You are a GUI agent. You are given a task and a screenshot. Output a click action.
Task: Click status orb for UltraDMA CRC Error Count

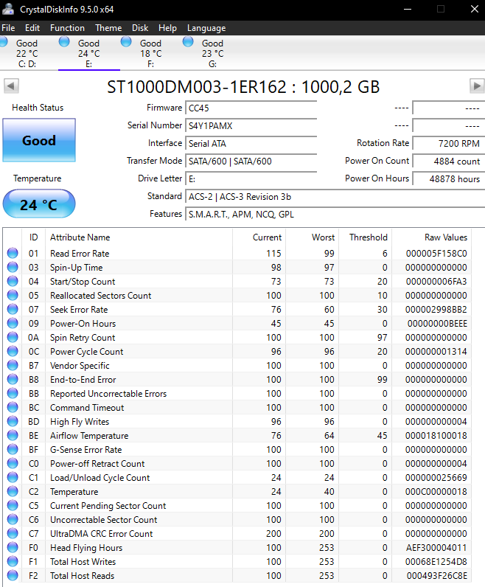click(x=13, y=533)
